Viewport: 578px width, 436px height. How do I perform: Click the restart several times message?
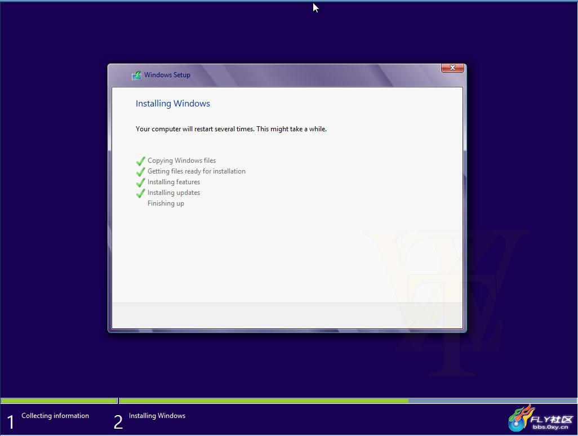tap(231, 129)
